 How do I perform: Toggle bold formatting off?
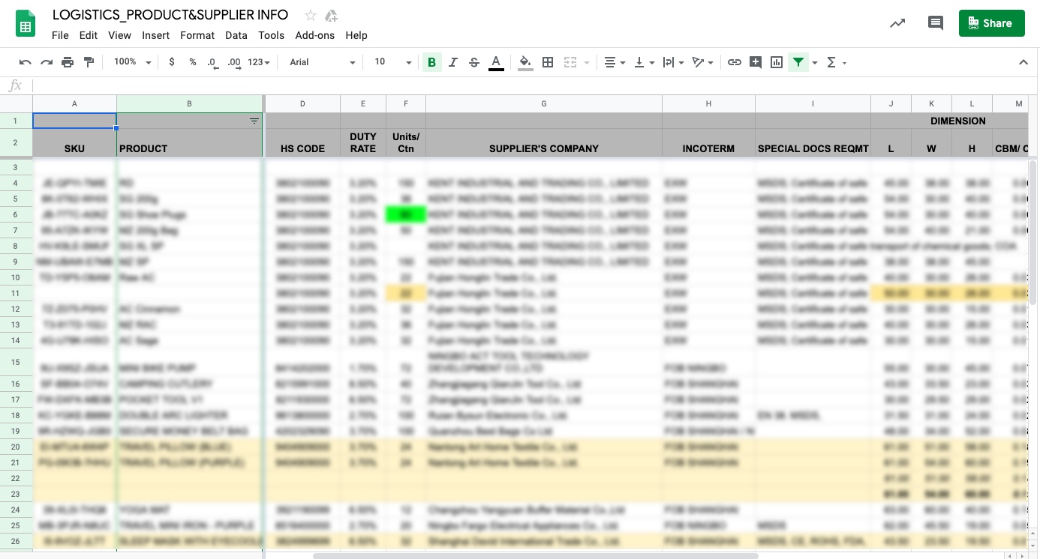(431, 62)
